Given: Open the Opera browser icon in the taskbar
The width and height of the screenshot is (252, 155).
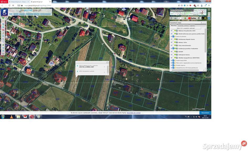Looking at the screenshot, I should click(x=32, y=117).
